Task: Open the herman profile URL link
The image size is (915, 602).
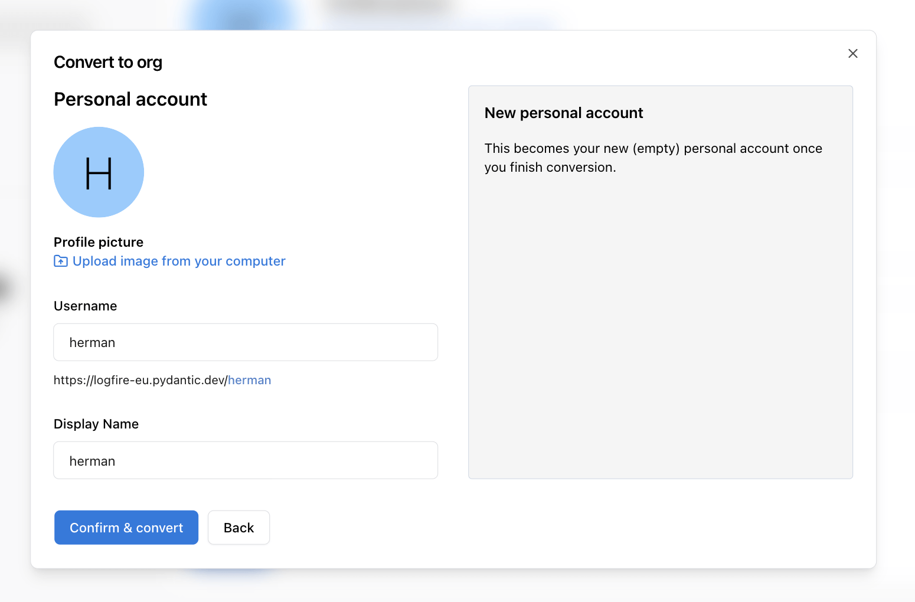Action: tap(249, 380)
